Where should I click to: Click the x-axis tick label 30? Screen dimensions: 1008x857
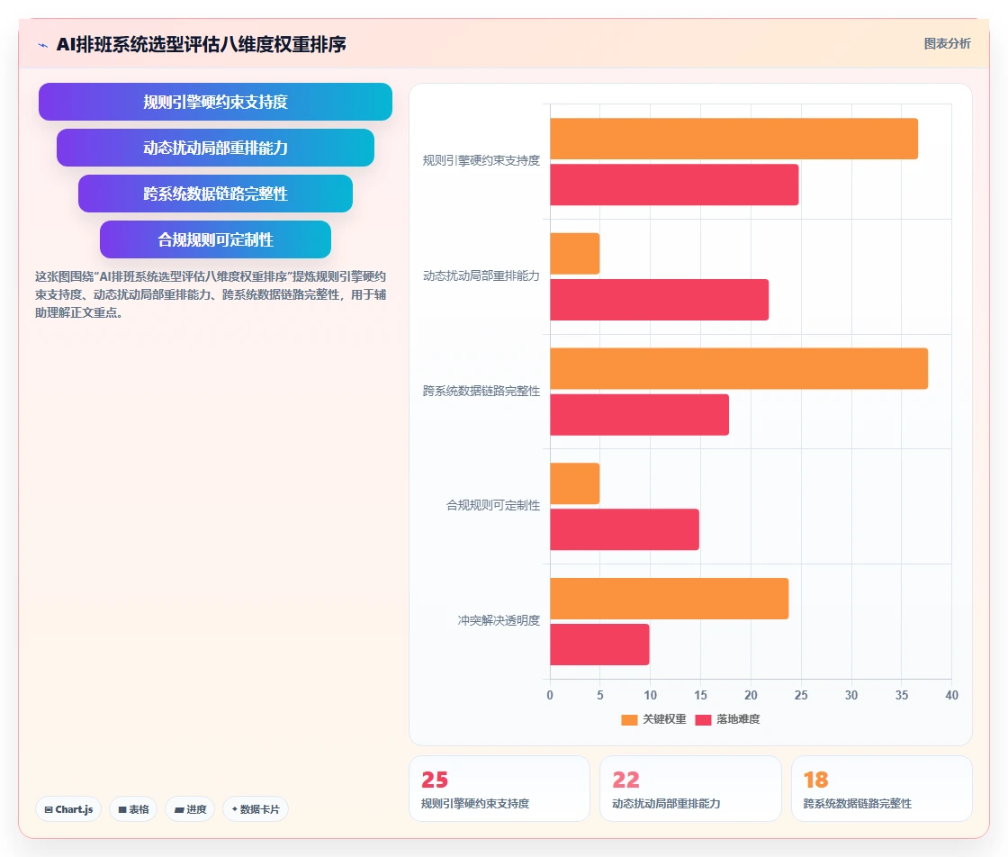pyautogui.click(x=851, y=695)
